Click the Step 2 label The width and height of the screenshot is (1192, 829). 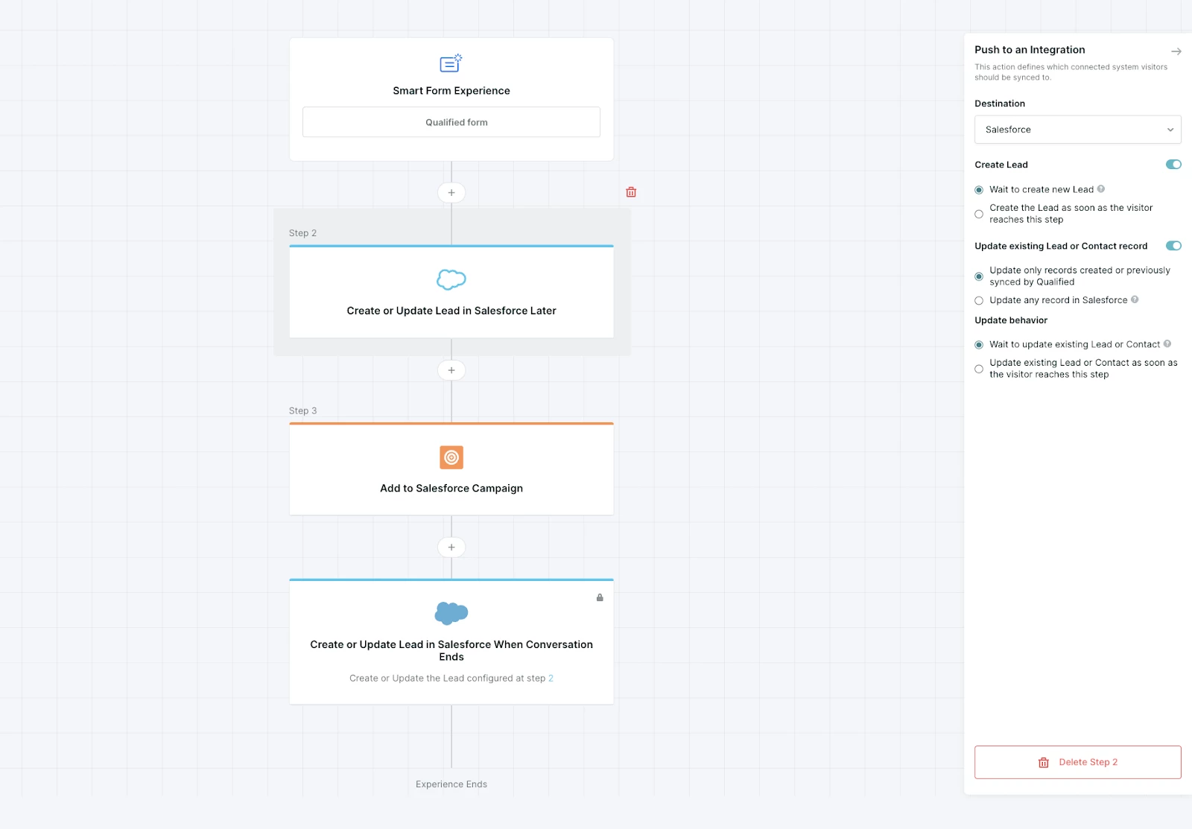(302, 233)
